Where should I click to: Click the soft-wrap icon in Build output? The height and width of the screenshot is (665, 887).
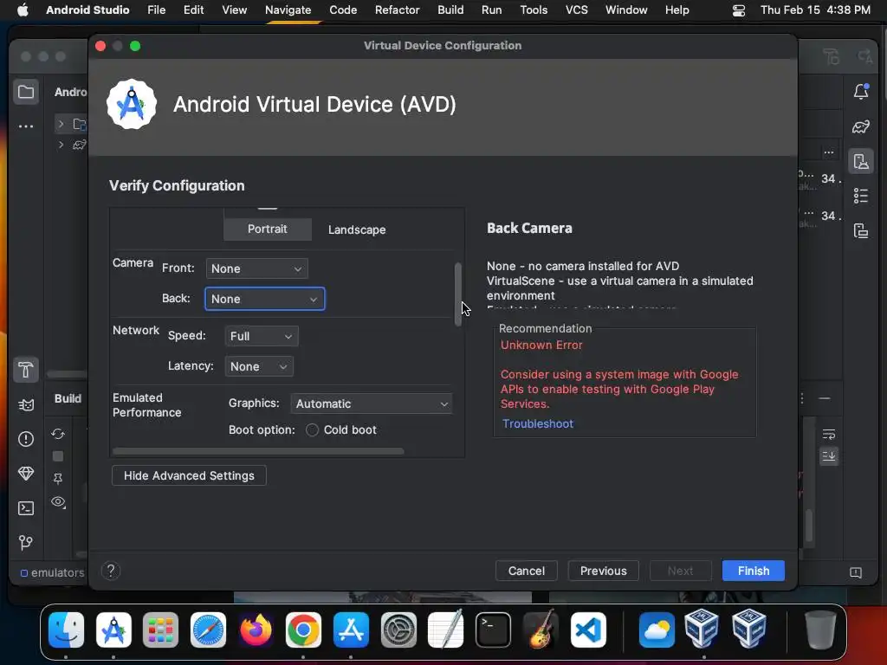[829, 435]
